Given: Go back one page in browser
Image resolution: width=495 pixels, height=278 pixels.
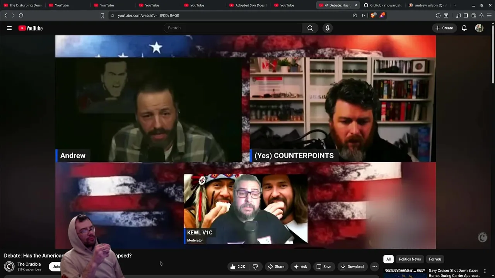Looking at the screenshot, I should [x=6, y=15].
